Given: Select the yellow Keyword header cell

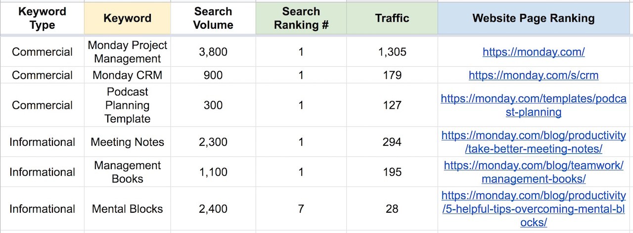Looking at the screenshot, I should (128, 18).
